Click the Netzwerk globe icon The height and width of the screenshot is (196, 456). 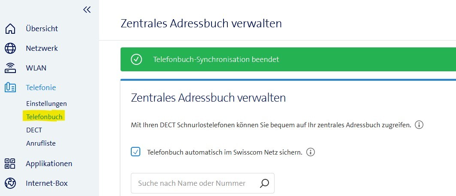10,48
